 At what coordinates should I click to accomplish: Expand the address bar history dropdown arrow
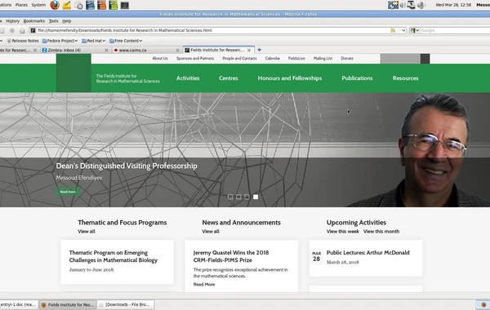point(403,30)
